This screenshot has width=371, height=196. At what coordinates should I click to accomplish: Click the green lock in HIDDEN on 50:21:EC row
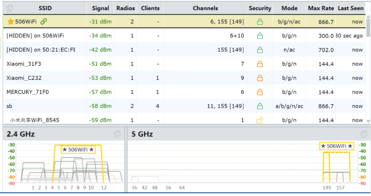(x=260, y=50)
